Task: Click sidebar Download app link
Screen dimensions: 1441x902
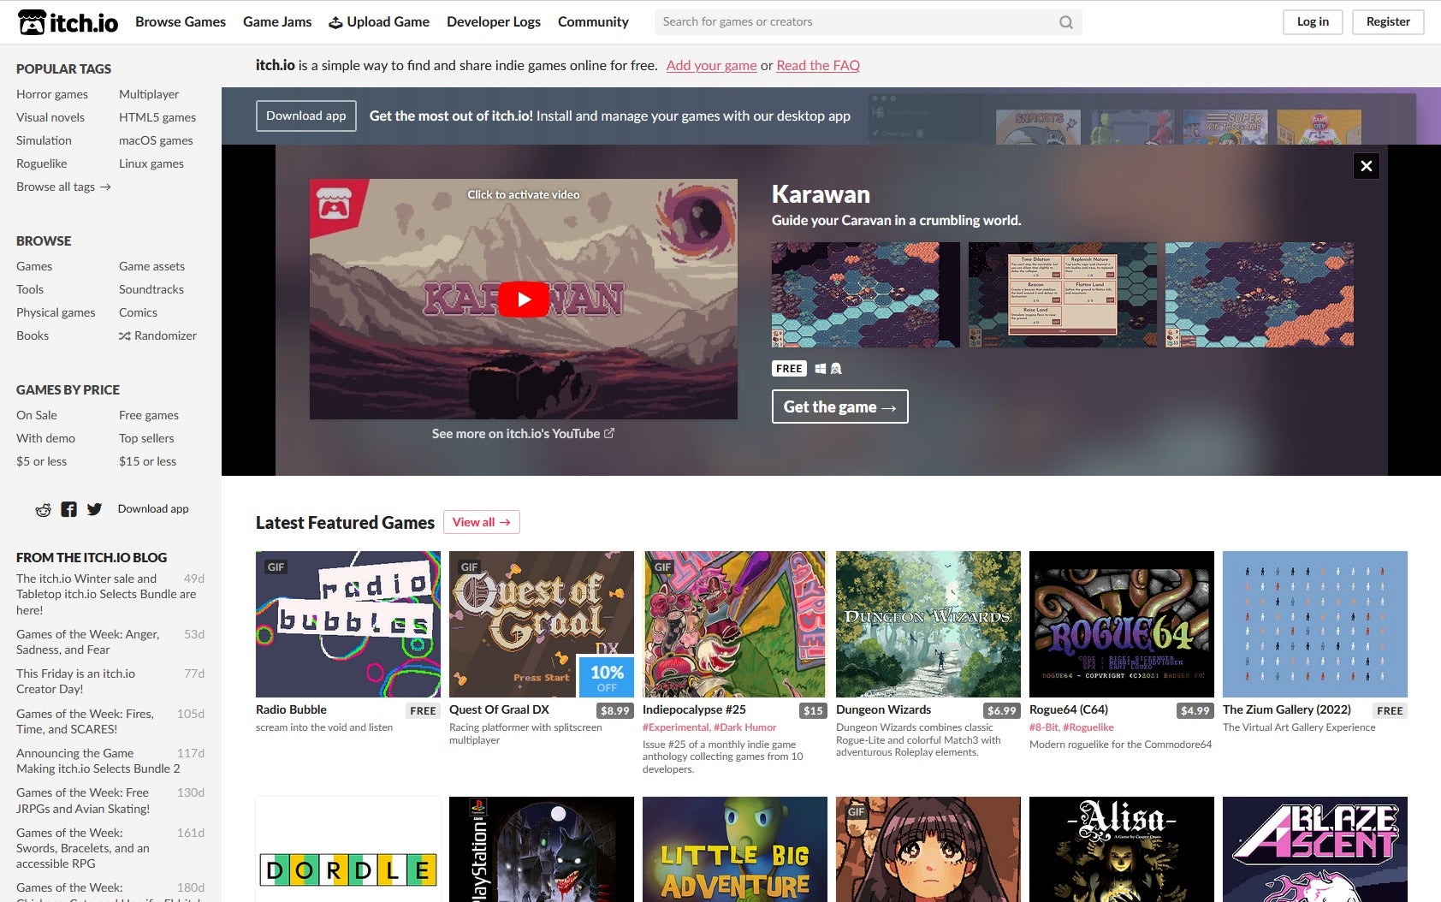Action: 153,509
